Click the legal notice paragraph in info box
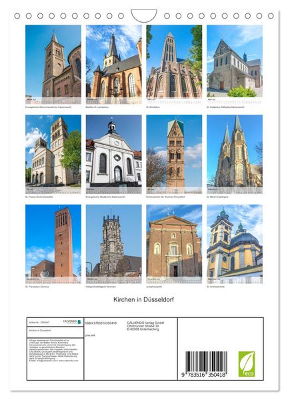The width and height of the screenshot is (288, 400). [x=53, y=351]
